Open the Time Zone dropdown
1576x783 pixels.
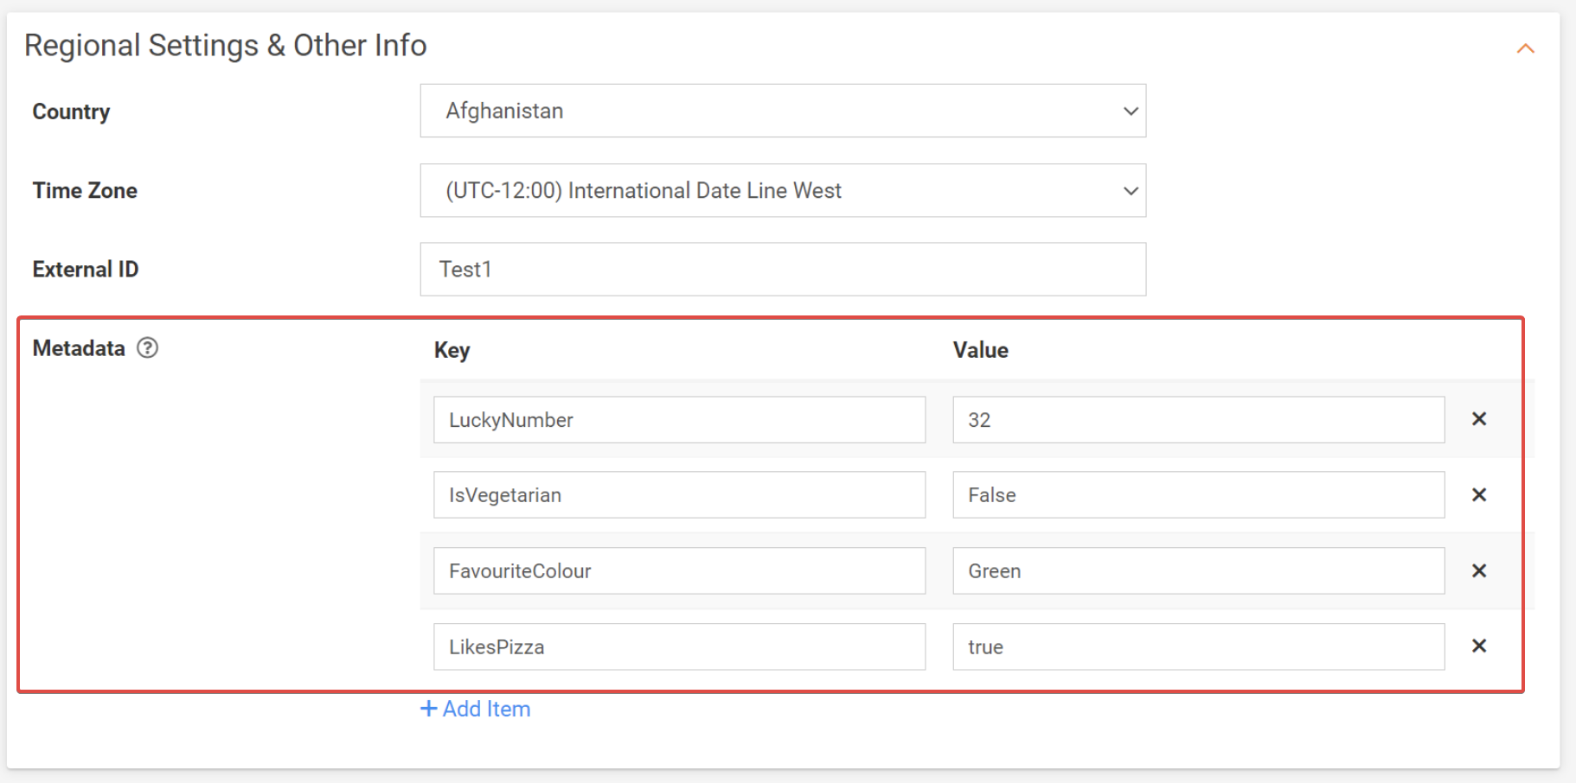pyautogui.click(x=783, y=190)
